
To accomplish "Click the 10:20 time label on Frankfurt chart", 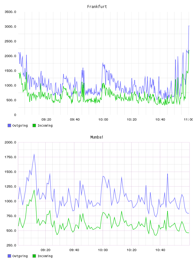I will pyautogui.click(x=132, y=120).
